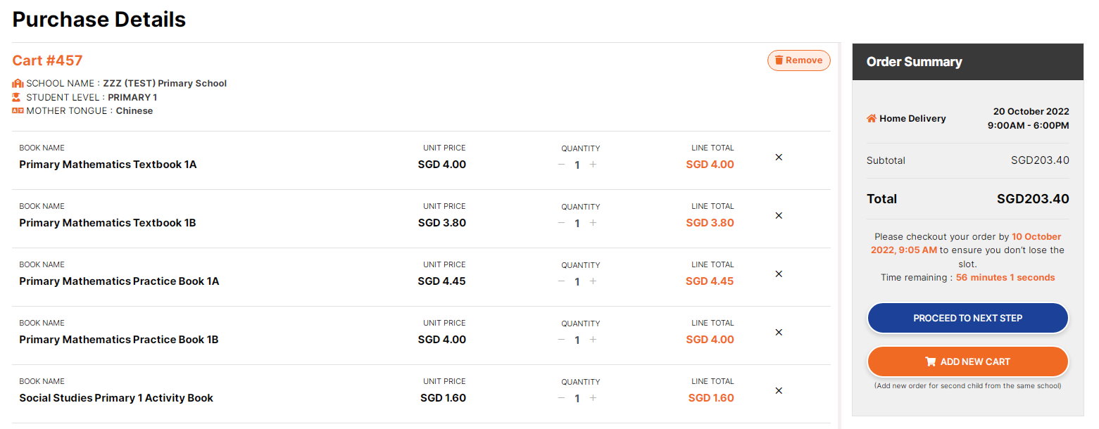Click the school building icon beside School Name
This screenshot has height=429, width=1099.
point(18,83)
